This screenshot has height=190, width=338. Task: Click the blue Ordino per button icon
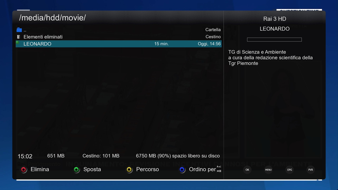pyautogui.click(x=182, y=170)
